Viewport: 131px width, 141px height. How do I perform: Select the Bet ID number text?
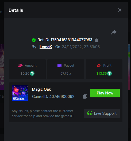[x=71, y=40]
